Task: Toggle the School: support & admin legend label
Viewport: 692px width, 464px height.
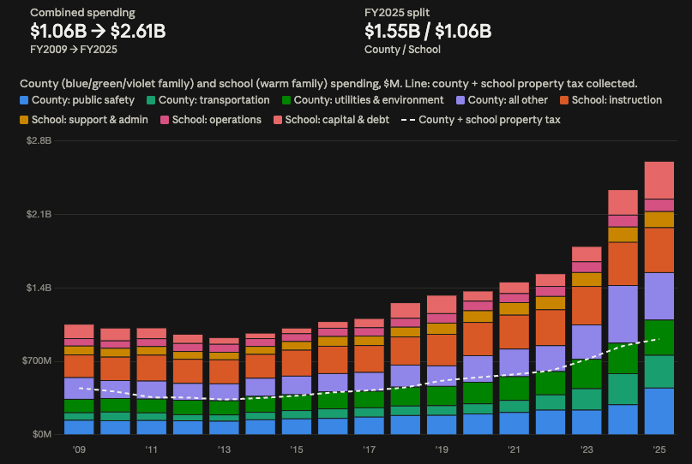Action: coord(89,120)
